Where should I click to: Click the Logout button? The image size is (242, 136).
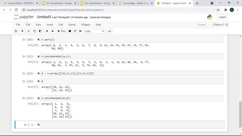(x=222, y=17)
